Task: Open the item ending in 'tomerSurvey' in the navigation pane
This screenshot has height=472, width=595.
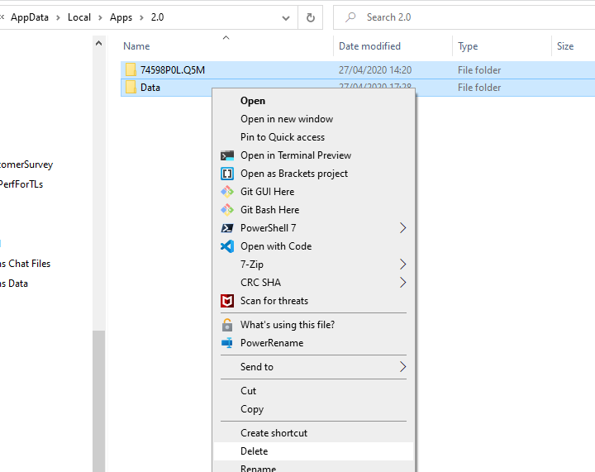Action: 26,164
